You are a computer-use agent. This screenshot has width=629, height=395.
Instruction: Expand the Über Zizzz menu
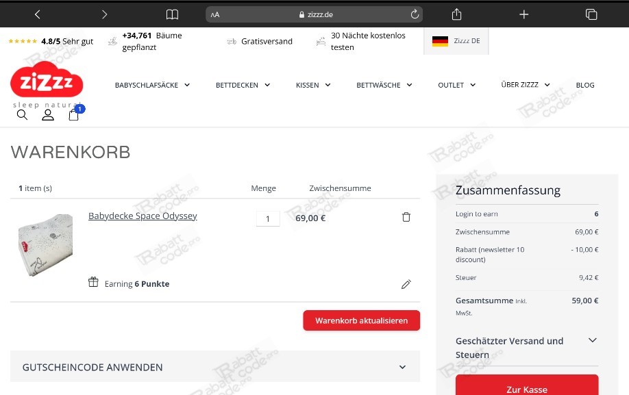(526, 84)
